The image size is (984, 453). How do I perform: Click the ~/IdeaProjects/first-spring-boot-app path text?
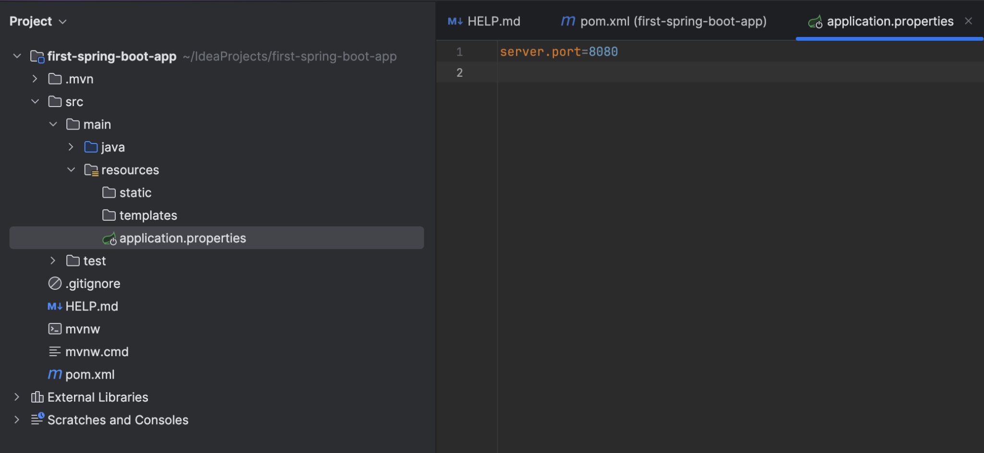[290, 57]
